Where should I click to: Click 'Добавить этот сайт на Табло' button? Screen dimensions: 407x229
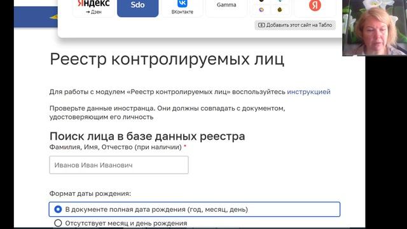coord(295,25)
